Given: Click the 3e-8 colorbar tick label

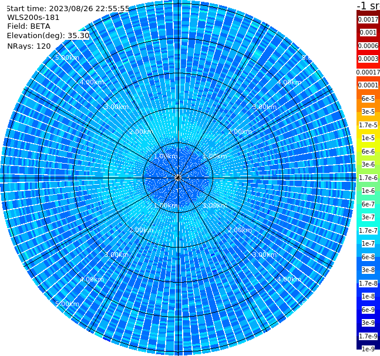Looking at the screenshot, I should (x=368, y=270).
